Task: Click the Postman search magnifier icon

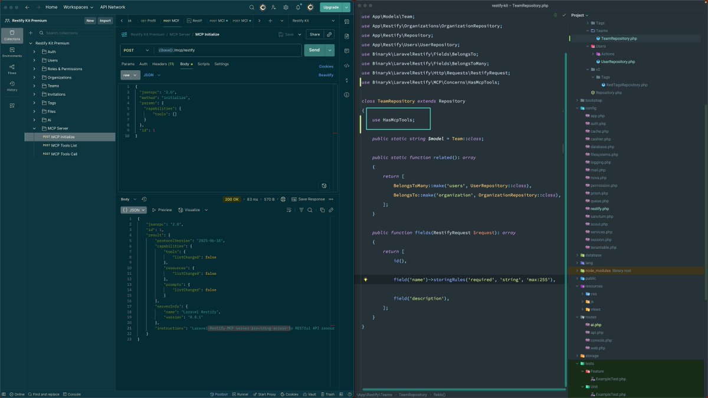Action: coord(252,7)
